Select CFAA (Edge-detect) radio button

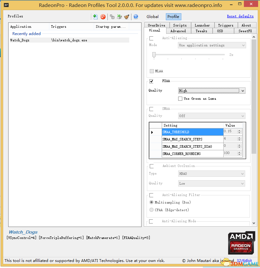[x=152, y=210]
